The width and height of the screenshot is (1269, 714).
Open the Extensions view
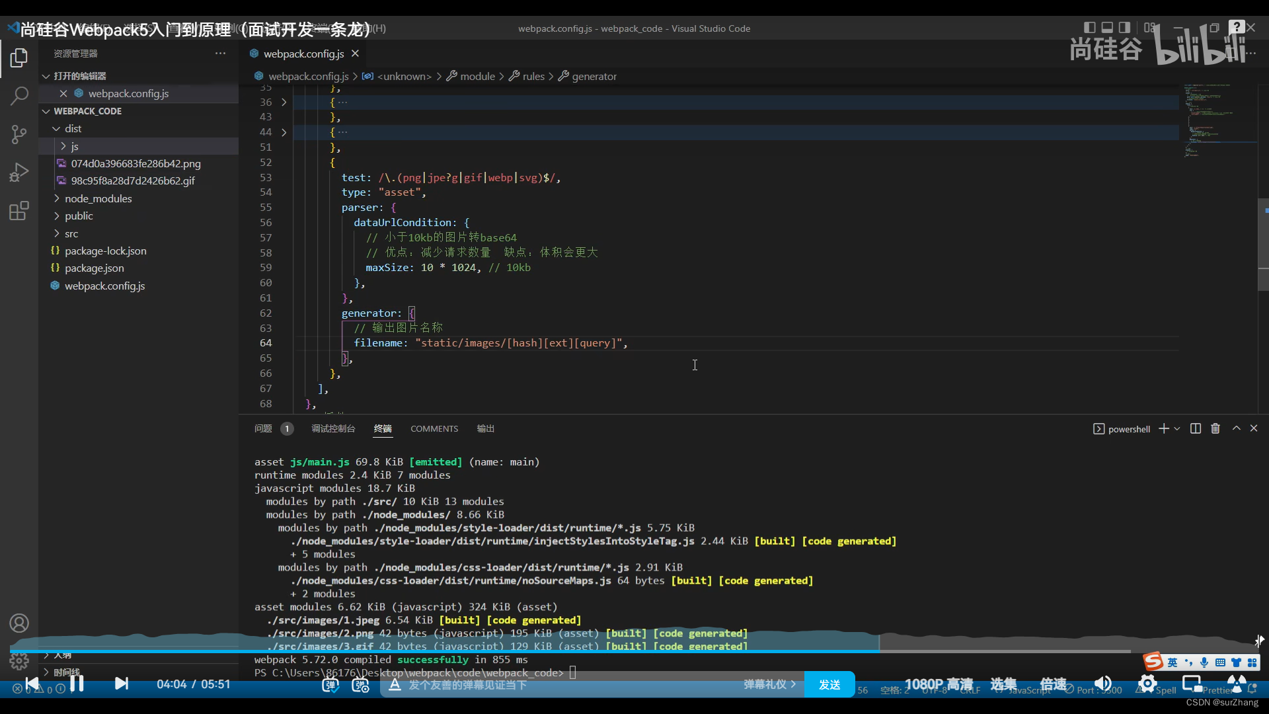19,211
